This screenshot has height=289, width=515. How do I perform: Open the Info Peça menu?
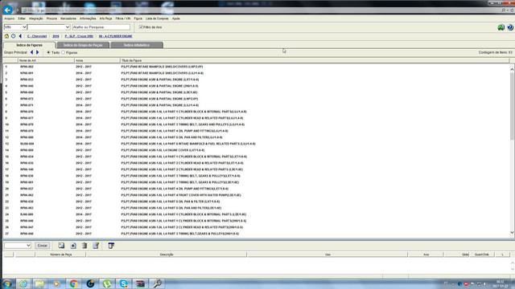tap(105, 18)
